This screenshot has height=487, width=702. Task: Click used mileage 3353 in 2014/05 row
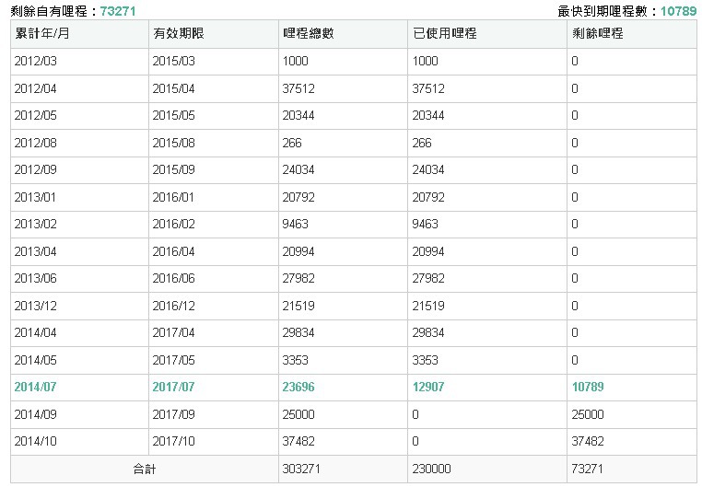coord(426,361)
